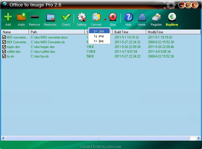Uncheck the MDI Converter.xls checkbox
This screenshot has width=202, height=149.
pos(4,42)
